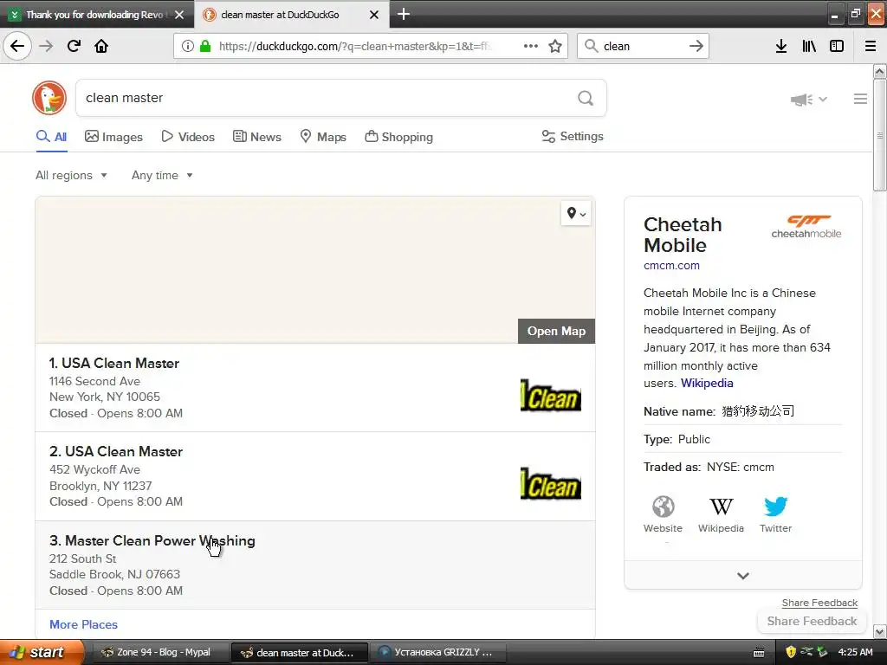Open page actions three-dots menu
Image resolution: width=887 pixels, height=665 pixels.
tap(531, 46)
